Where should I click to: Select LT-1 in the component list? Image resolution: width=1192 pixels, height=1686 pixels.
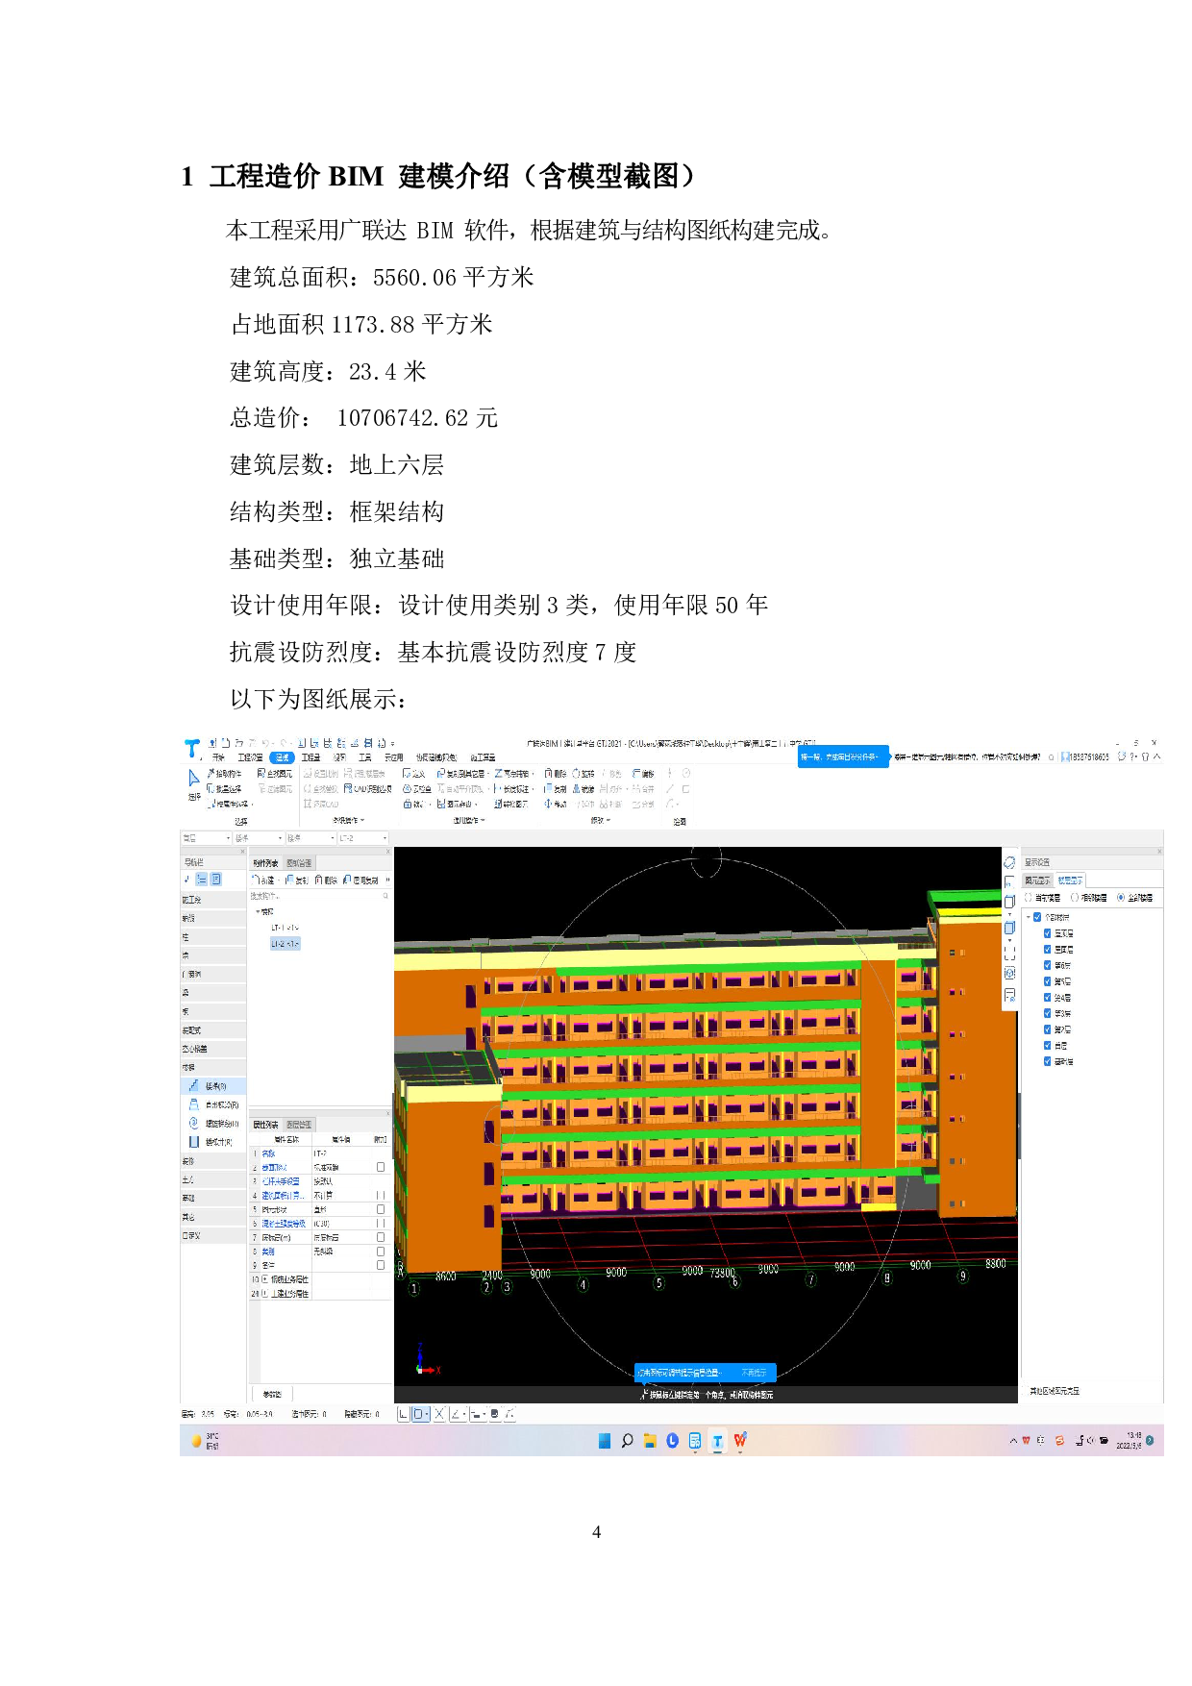[x=285, y=928]
